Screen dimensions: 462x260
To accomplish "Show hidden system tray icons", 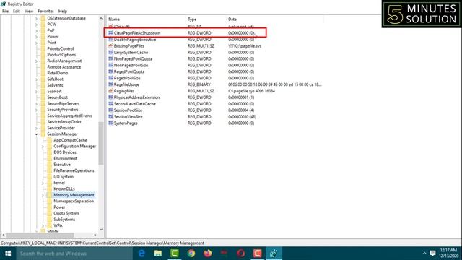I will (424, 253).
